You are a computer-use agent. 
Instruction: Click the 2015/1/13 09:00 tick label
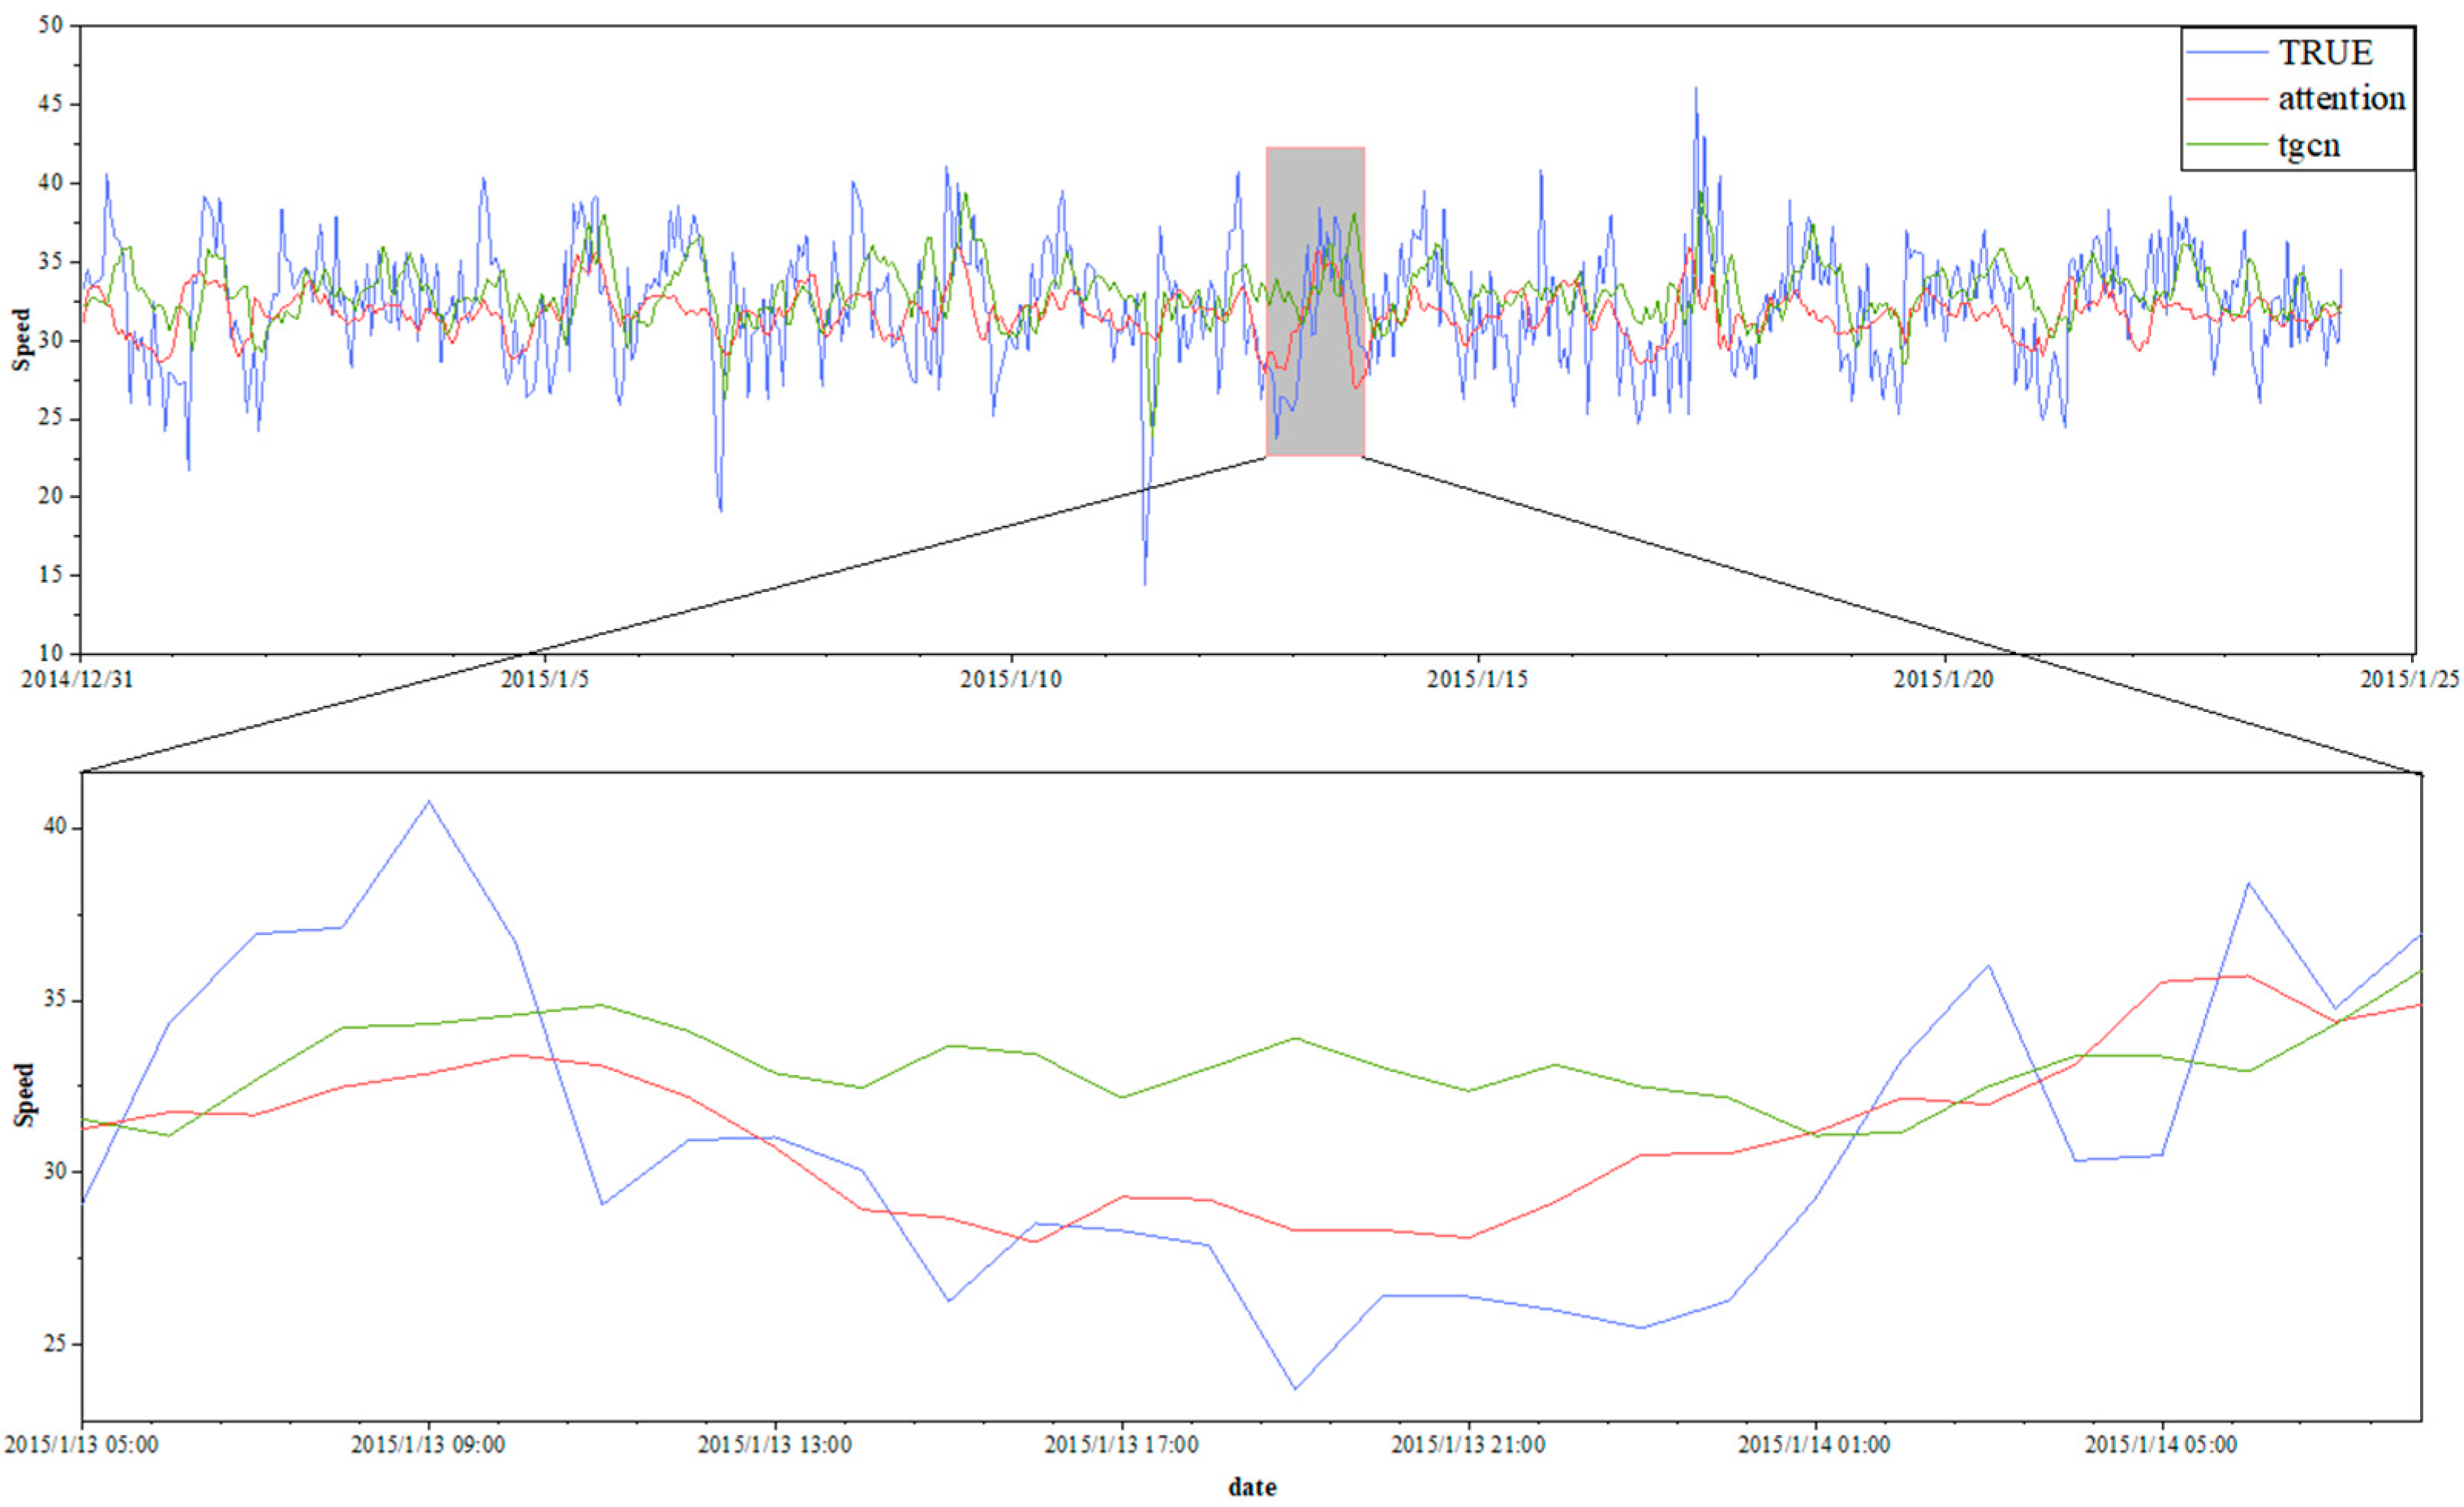(428, 1446)
